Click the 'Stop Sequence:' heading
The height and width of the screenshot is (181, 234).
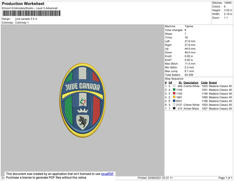pos(174,79)
